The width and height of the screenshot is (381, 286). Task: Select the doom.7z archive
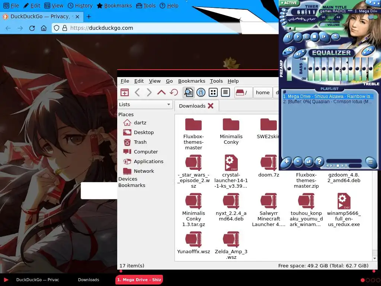pos(269,166)
